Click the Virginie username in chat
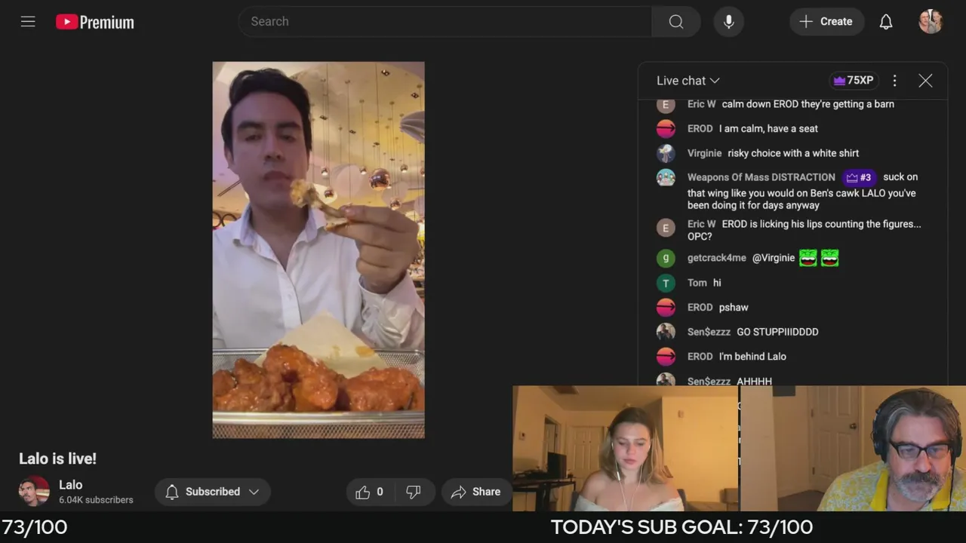 [x=704, y=153]
